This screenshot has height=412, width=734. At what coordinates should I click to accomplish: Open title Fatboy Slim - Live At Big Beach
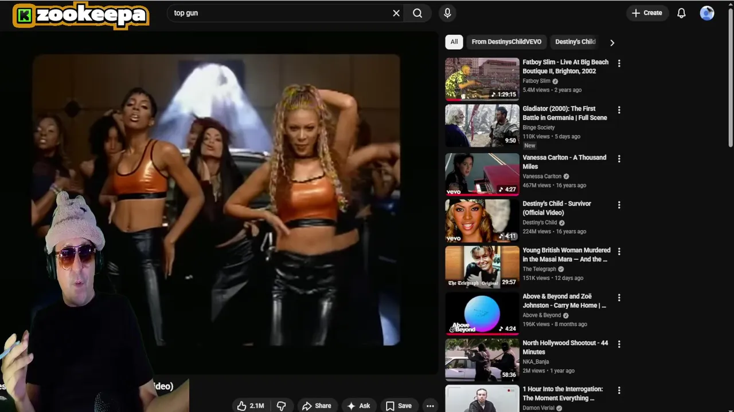tap(565, 66)
